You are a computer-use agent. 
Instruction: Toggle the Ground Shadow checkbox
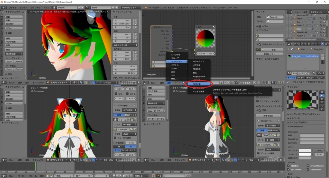[x=308, y=165]
